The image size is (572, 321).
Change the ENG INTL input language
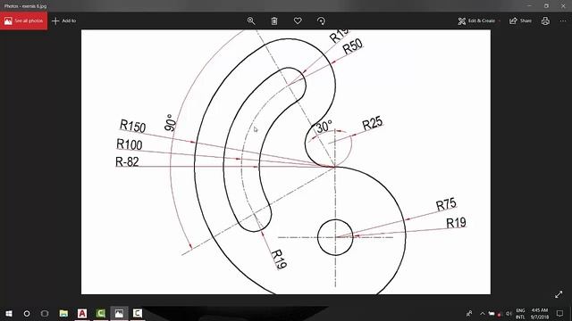(520, 313)
